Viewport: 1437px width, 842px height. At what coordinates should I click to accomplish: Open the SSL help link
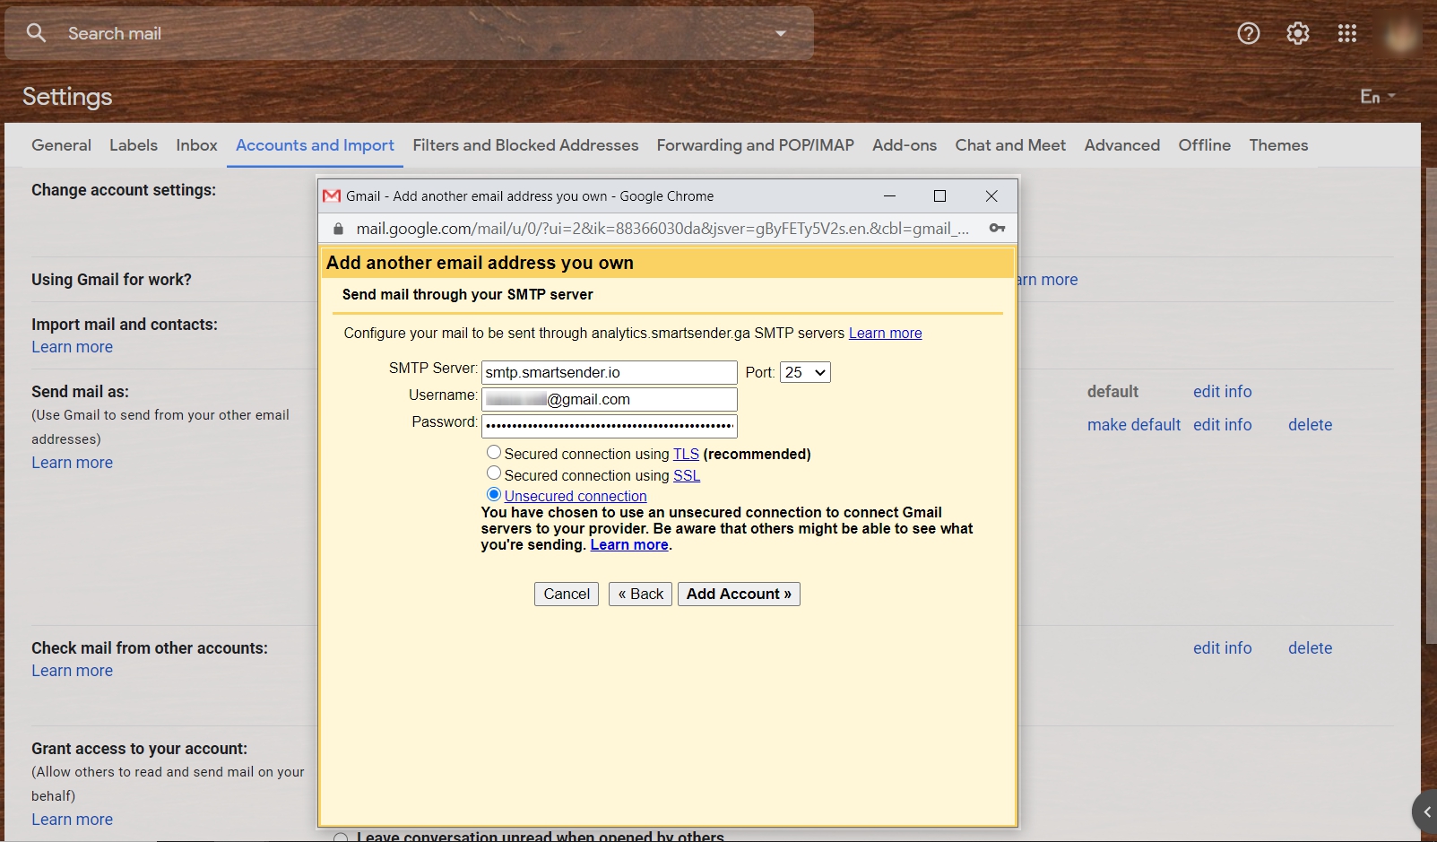pyautogui.click(x=687, y=476)
